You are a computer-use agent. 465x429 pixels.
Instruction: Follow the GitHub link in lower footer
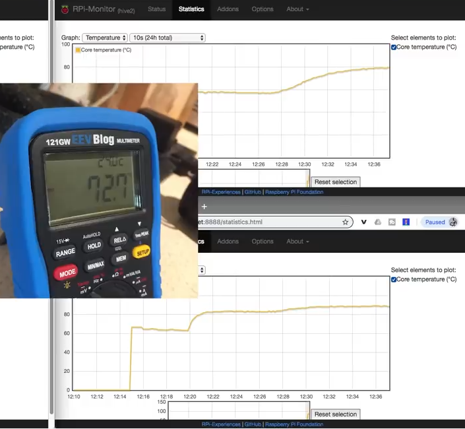(x=253, y=424)
